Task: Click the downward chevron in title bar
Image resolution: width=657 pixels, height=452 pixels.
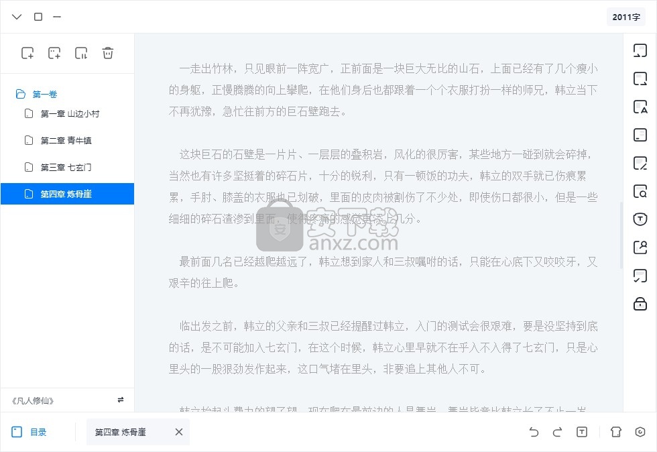Action: pyautogui.click(x=17, y=17)
